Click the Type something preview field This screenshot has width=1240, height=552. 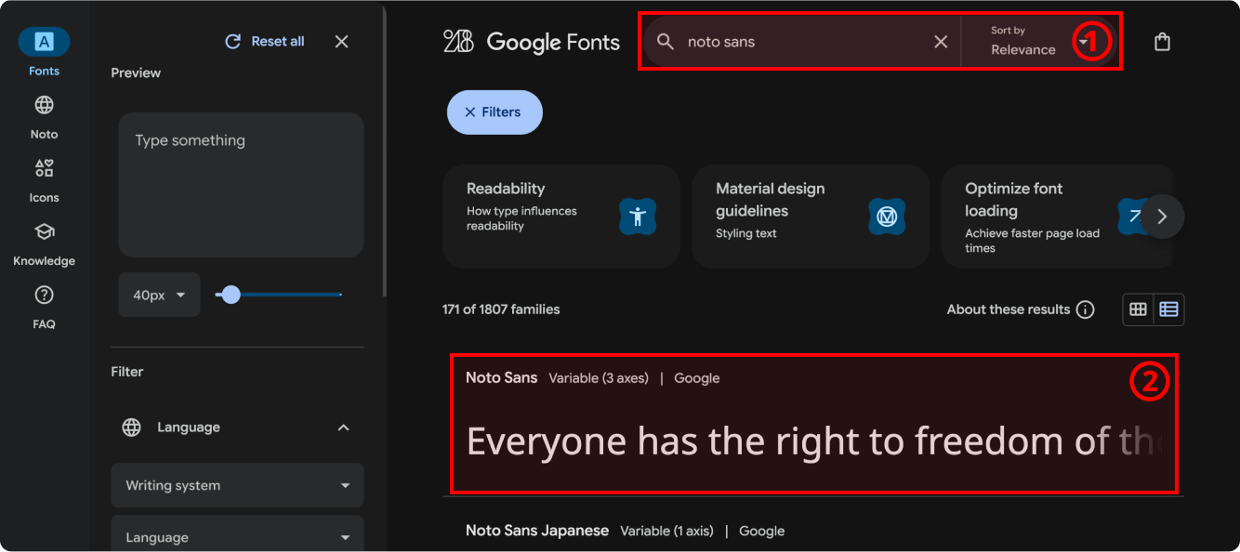pos(241,185)
